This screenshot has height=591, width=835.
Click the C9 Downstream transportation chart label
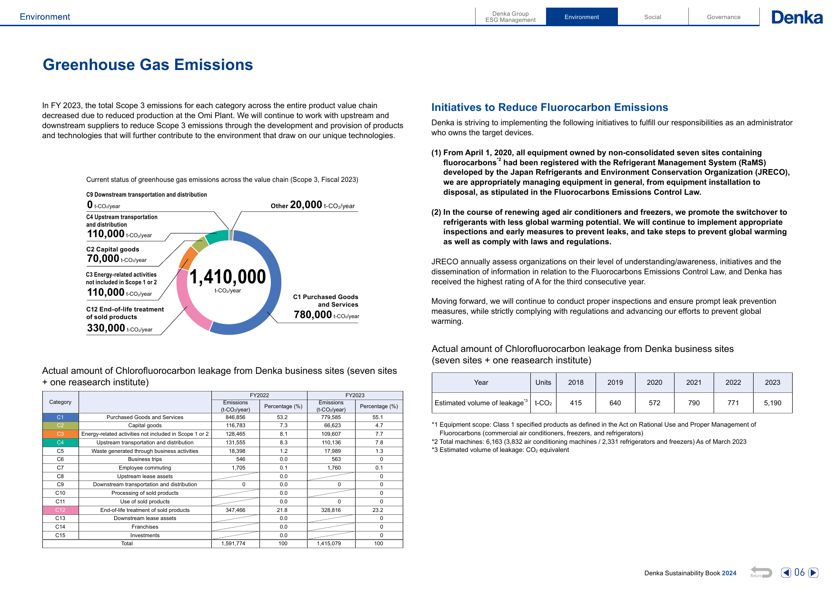click(147, 200)
